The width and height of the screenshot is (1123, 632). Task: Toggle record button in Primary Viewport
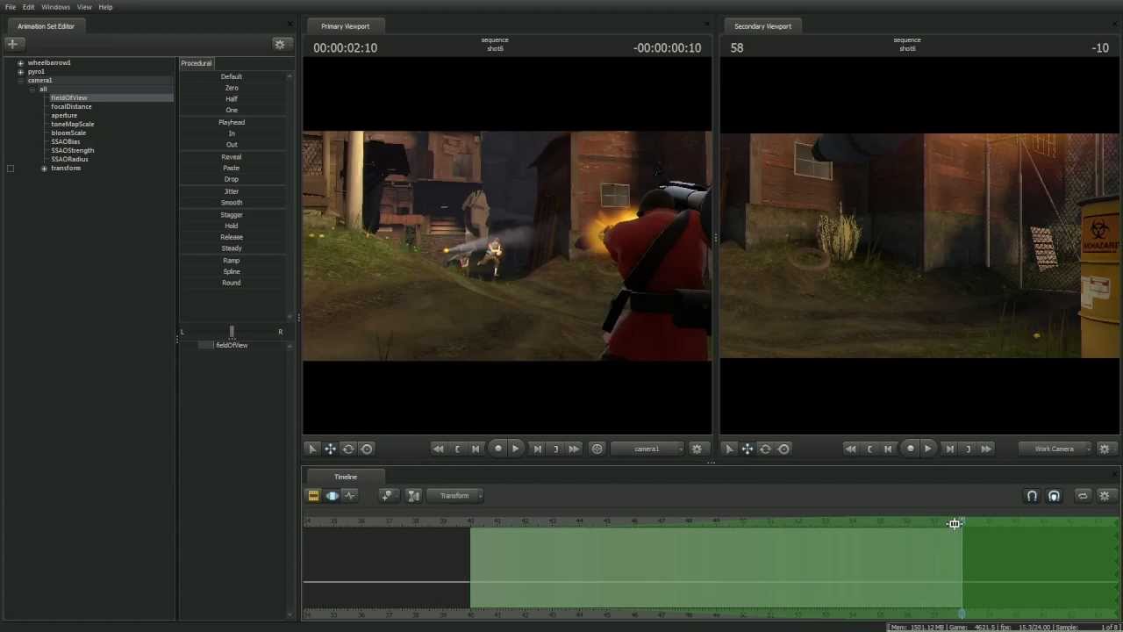497,449
